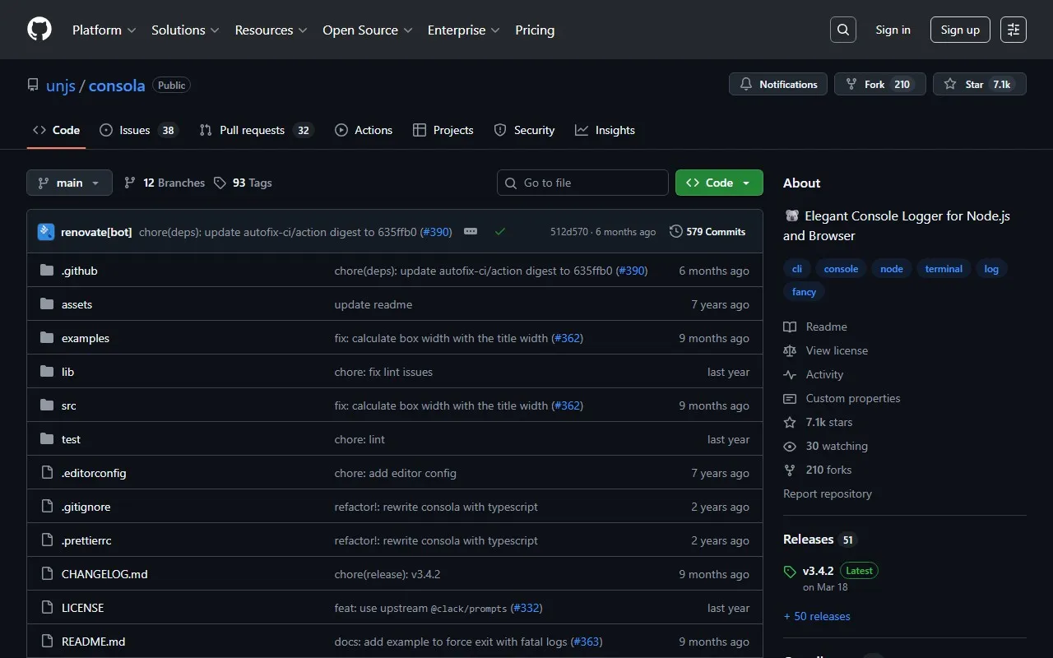Open appearance settings icon in header
This screenshot has width=1053, height=658.
coord(1014,30)
